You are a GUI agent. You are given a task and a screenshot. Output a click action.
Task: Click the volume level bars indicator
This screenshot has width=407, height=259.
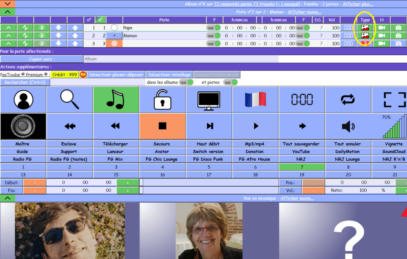pos(395,127)
